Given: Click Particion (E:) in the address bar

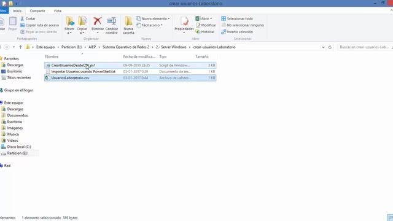Looking at the screenshot, I should pyautogui.click(x=71, y=47).
